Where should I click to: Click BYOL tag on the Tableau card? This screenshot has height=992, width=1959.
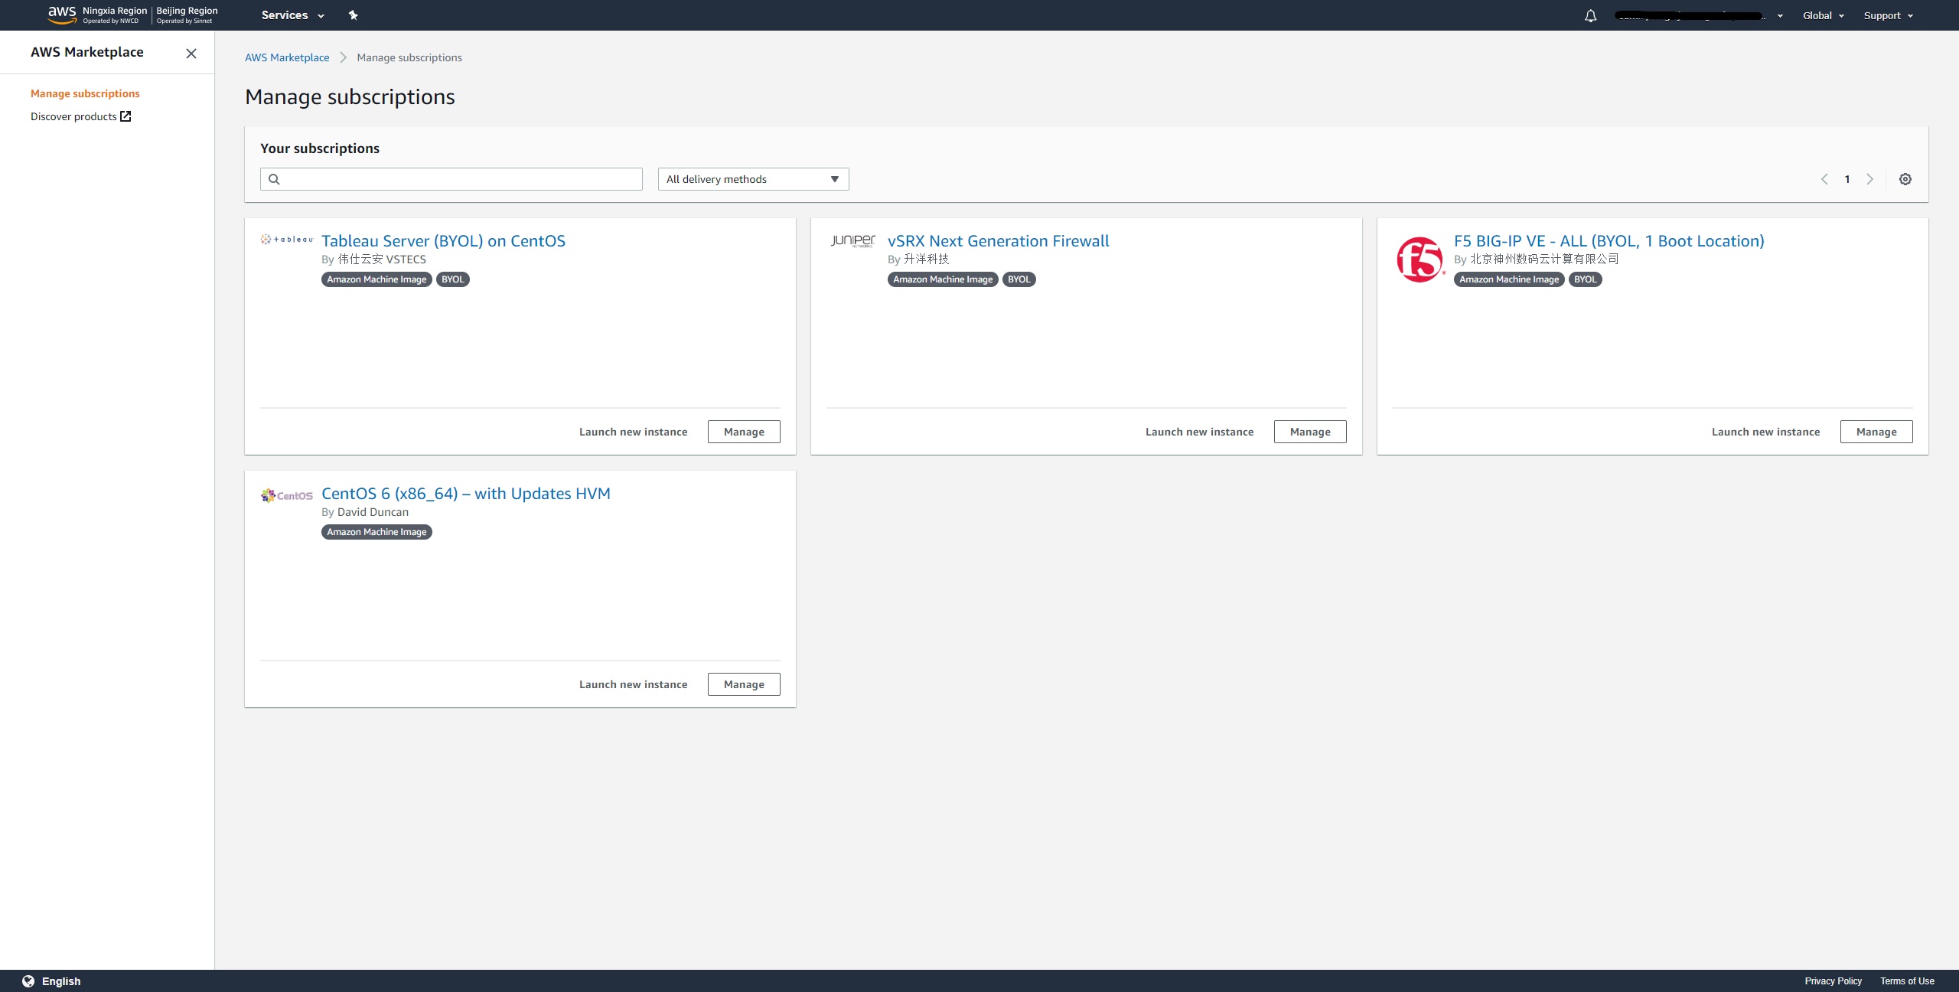click(x=453, y=279)
